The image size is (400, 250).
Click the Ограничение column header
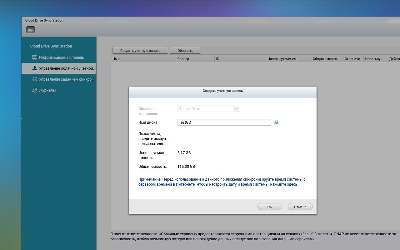353,59
